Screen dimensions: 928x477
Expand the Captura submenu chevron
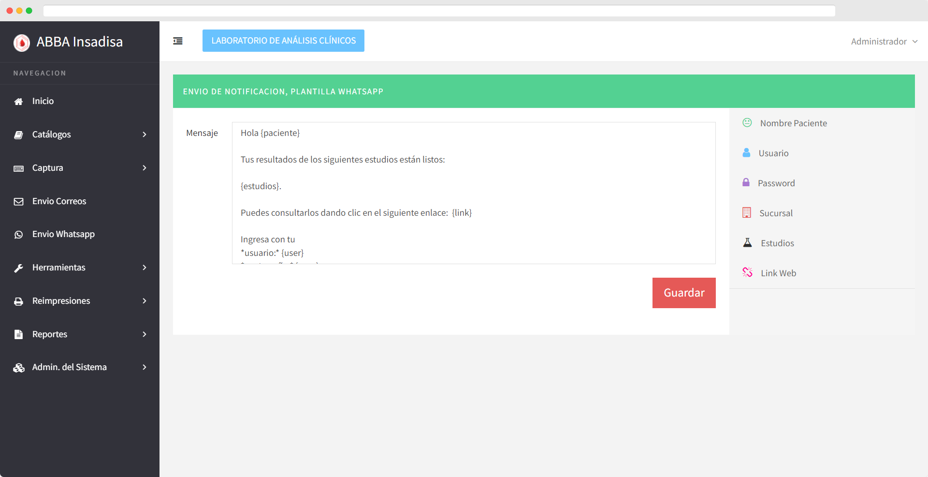click(144, 168)
